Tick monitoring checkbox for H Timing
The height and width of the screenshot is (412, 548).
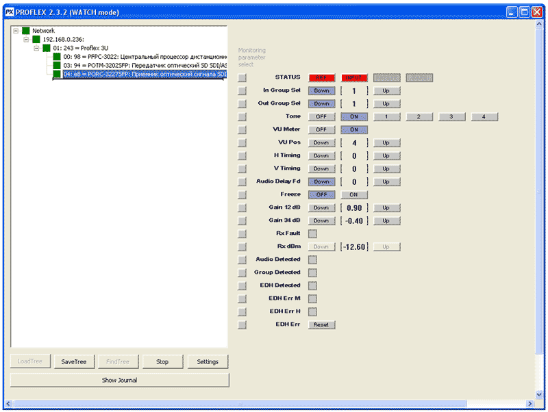(x=242, y=156)
